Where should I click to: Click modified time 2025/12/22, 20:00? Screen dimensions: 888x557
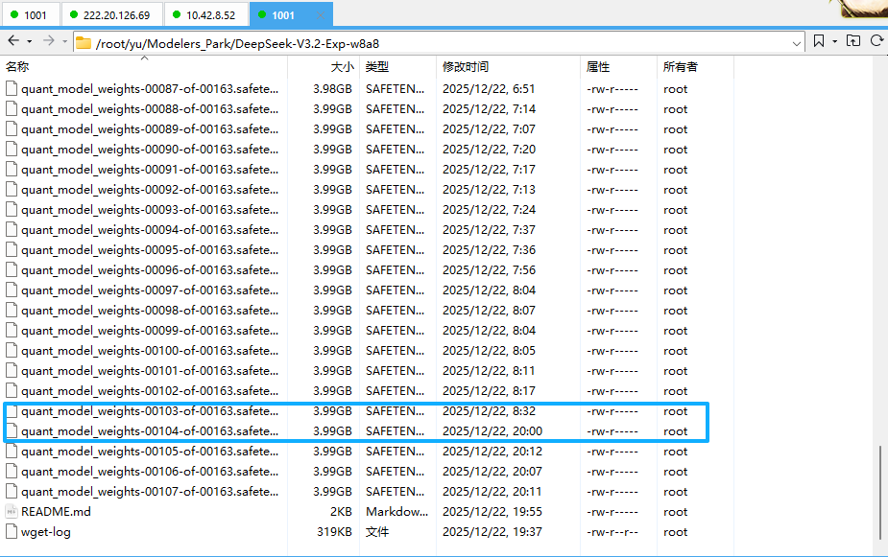(x=492, y=431)
